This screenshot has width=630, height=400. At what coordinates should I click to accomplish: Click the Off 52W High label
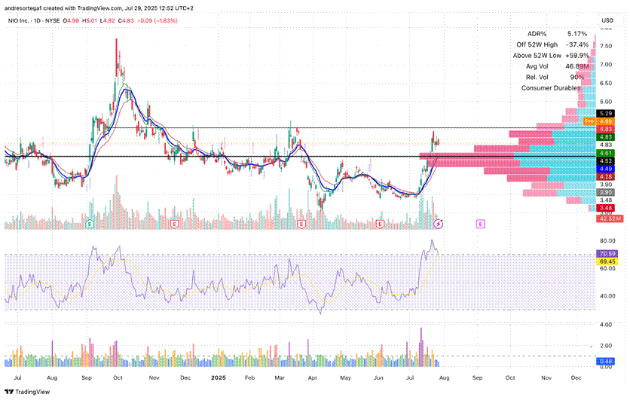pos(537,44)
